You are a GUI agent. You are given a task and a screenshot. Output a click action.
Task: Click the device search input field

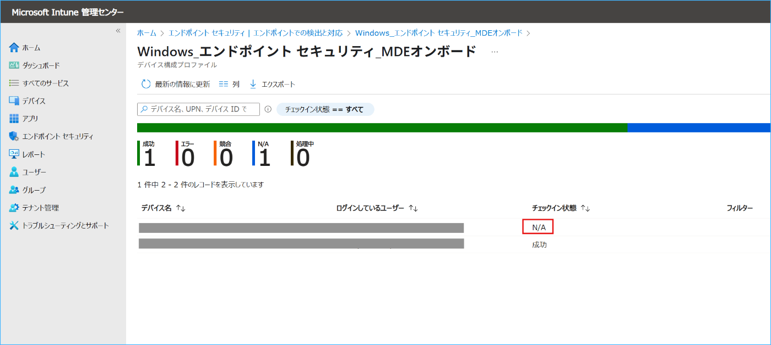[x=198, y=109]
